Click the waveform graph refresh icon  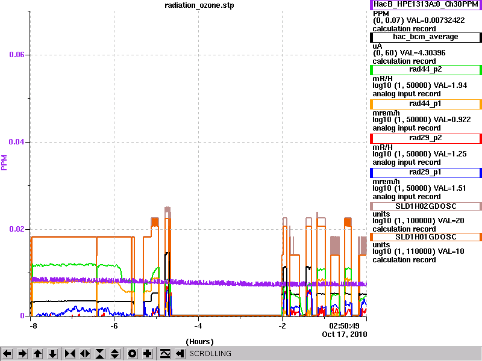tap(165, 354)
